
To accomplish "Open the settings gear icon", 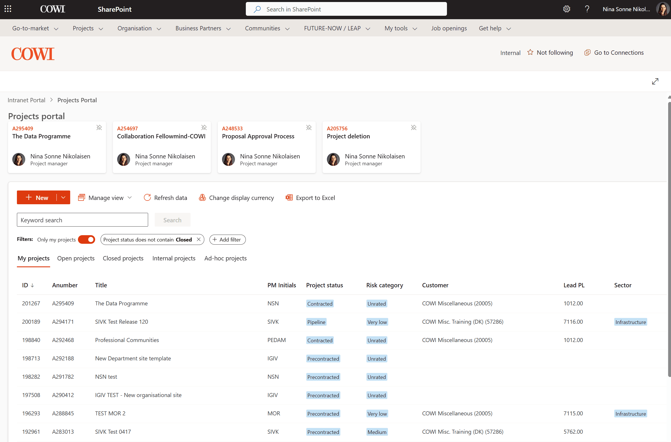I will [x=566, y=9].
